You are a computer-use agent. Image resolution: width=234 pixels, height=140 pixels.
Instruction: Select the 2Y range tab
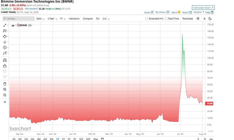click(63, 139)
